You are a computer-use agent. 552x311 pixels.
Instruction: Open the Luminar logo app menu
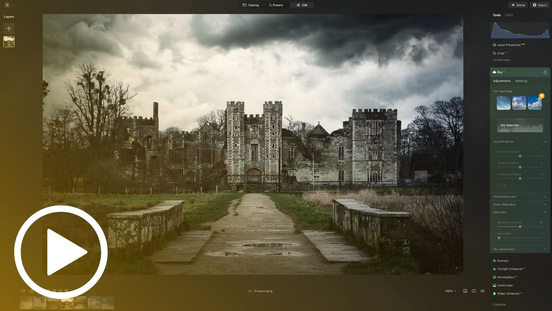coord(8,5)
